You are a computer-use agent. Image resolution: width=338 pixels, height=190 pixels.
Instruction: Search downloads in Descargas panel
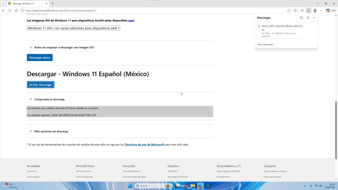308,18
